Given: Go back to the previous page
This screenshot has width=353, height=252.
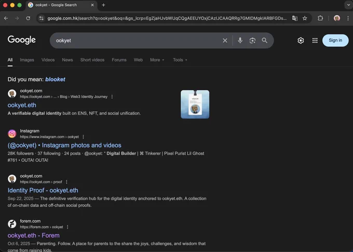Looking at the screenshot, I should click(x=6, y=18).
